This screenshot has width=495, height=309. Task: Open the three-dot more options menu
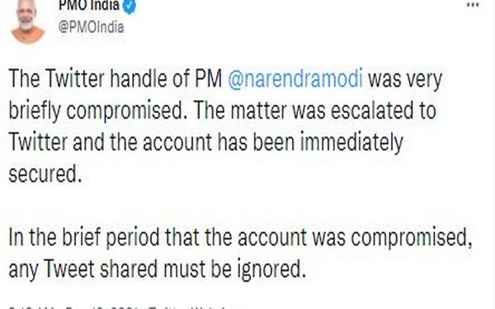[473, 5]
